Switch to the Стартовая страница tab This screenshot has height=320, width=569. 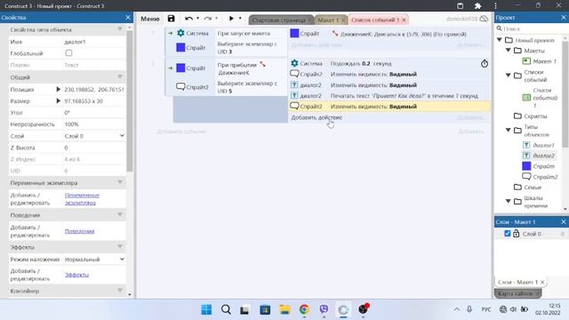click(x=278, y=20)
